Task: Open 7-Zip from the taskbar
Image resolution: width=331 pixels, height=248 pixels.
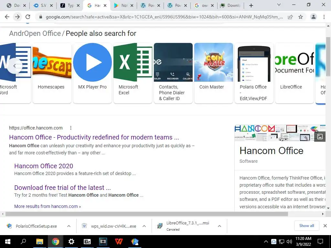Action: (x=87, y=242)
